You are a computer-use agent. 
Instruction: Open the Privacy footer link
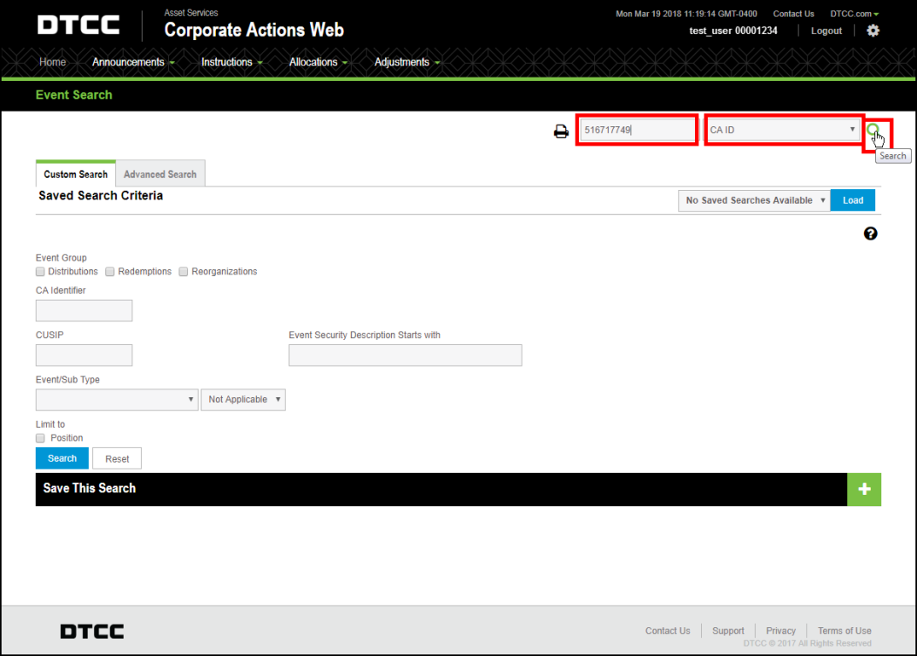coord(781,631)
